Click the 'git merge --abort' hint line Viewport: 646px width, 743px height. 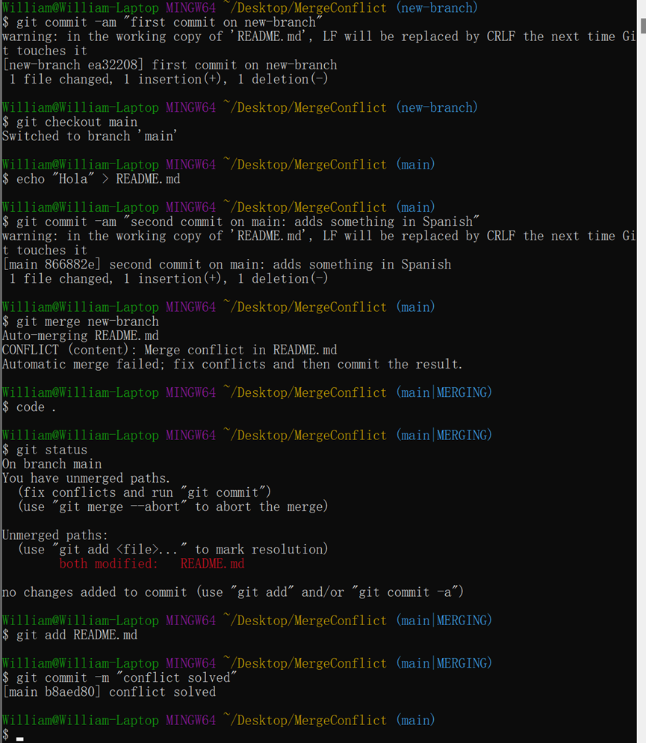(x=173, y=507)
